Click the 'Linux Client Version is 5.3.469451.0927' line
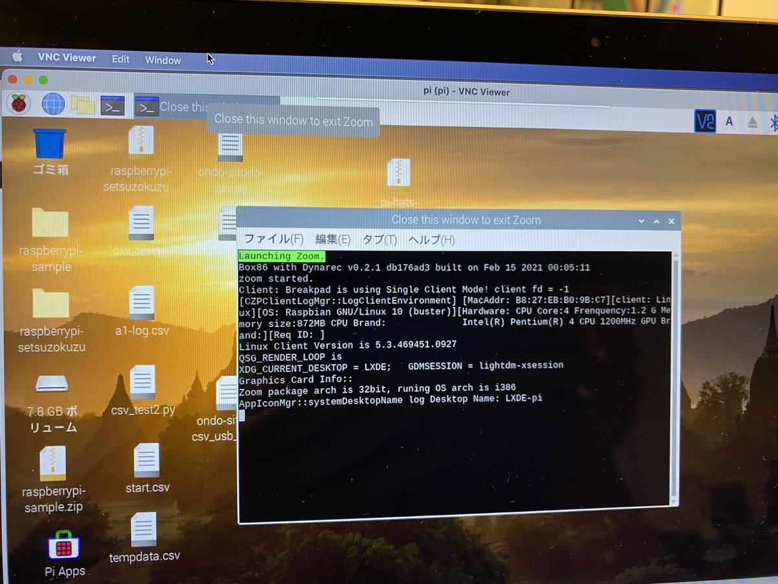Image resolution: width=778 pixels, height=584 pixels. (348, 345)
